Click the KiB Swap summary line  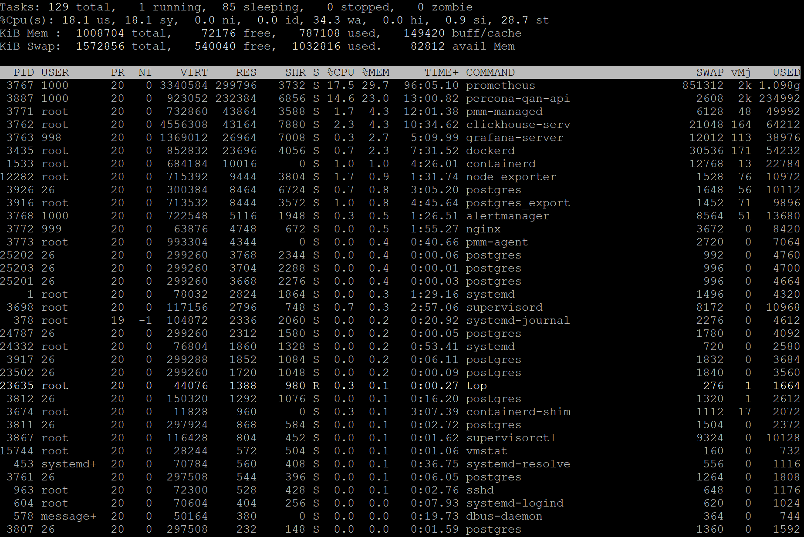pos(174,46)
